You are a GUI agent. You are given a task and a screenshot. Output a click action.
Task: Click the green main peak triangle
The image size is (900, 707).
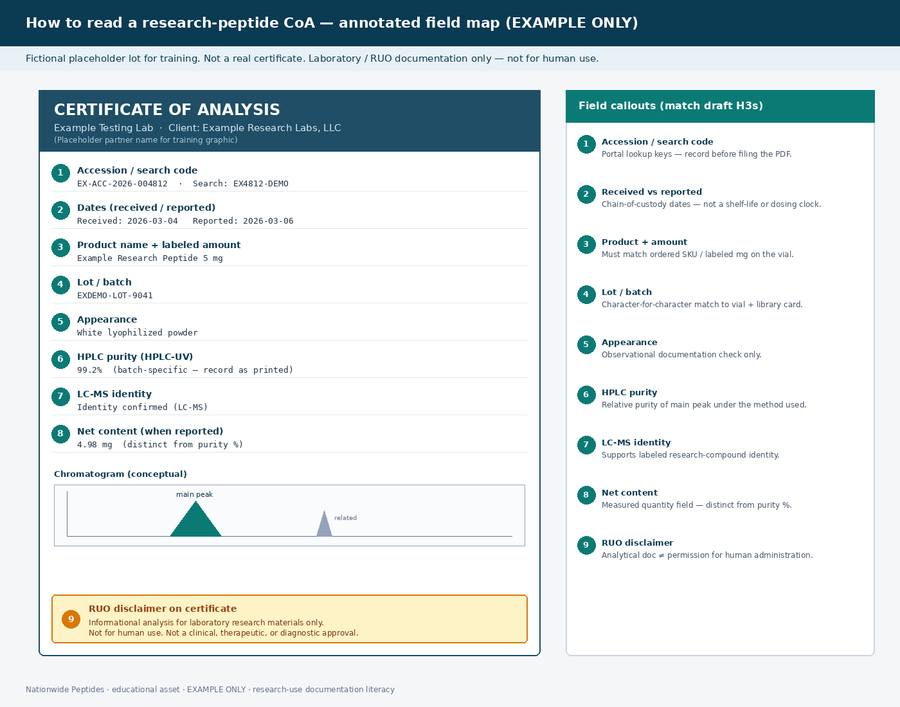tap(195, 522)
